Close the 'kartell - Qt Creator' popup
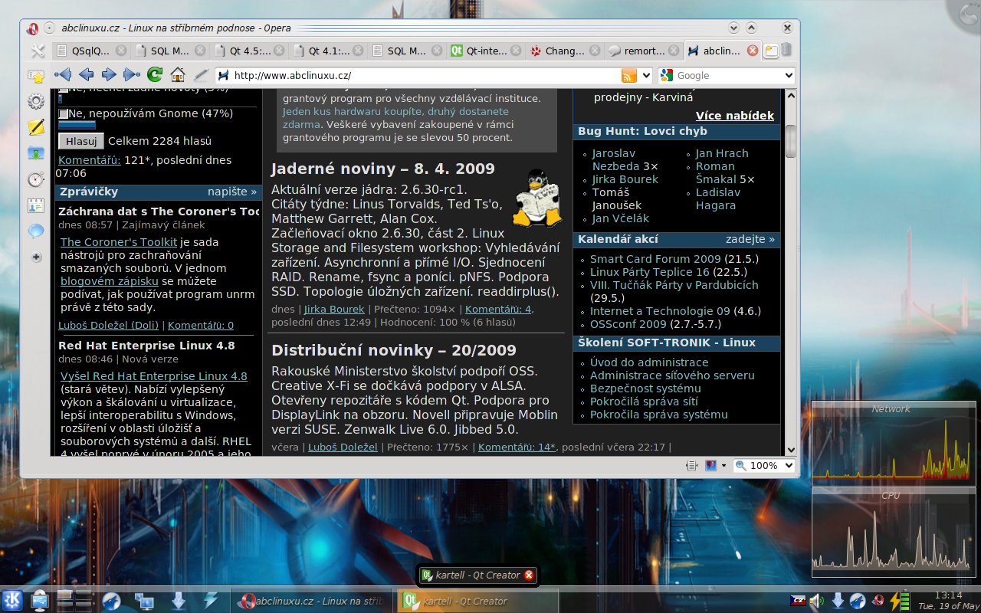The width and height of the screenshot is (981, 613). pos(529,575)
